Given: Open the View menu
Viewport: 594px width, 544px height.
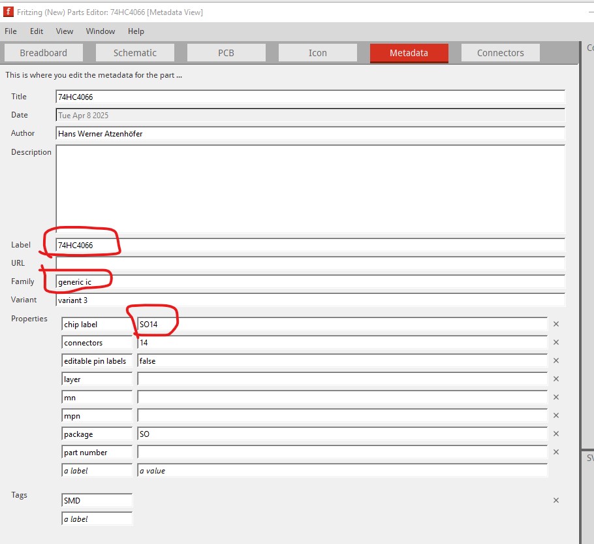Looking at the screenshot, I should click(65, 31).
